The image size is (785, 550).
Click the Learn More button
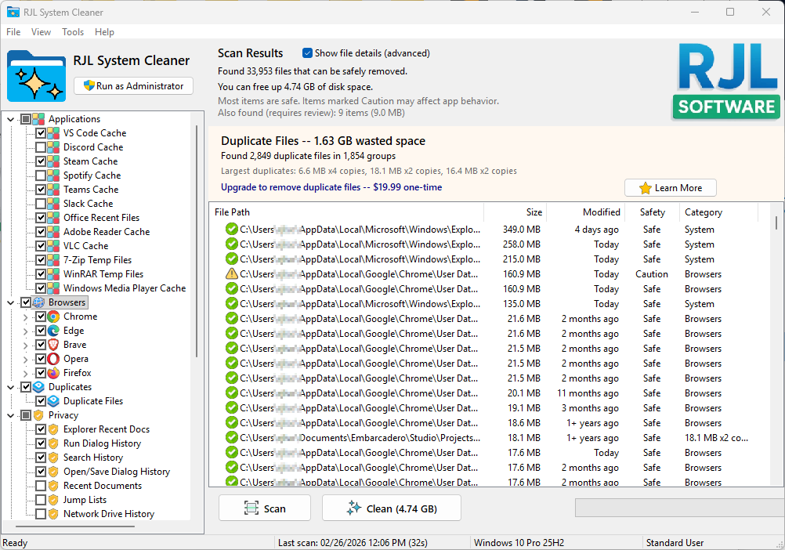click(x=670, y=187)
